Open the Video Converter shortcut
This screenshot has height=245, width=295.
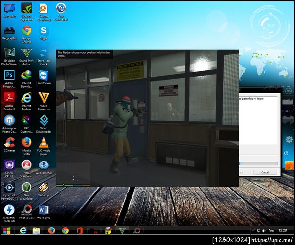44,101
